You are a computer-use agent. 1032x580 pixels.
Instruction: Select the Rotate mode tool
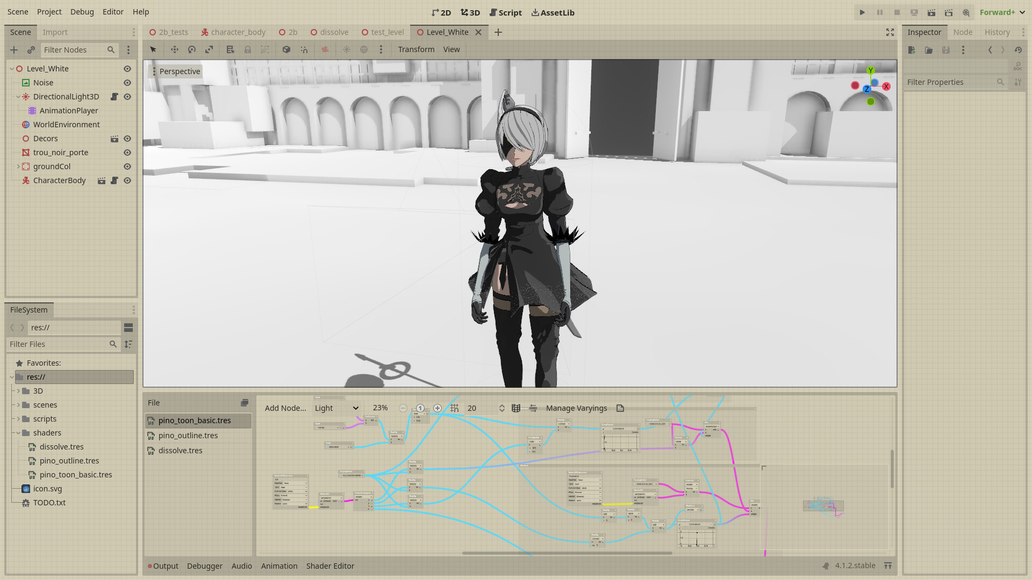coord(192,49)
